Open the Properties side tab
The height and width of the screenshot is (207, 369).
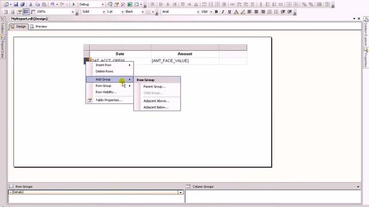coord(366,57)
